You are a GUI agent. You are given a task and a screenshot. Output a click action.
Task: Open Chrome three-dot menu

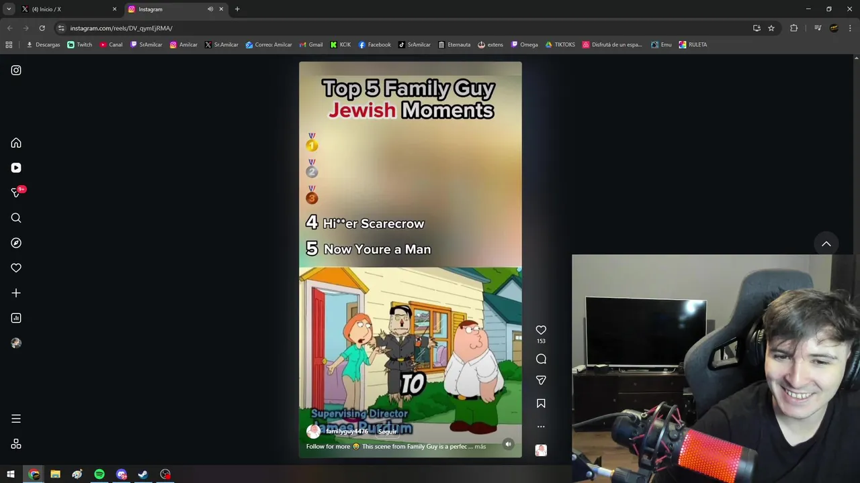coord(850,28)
